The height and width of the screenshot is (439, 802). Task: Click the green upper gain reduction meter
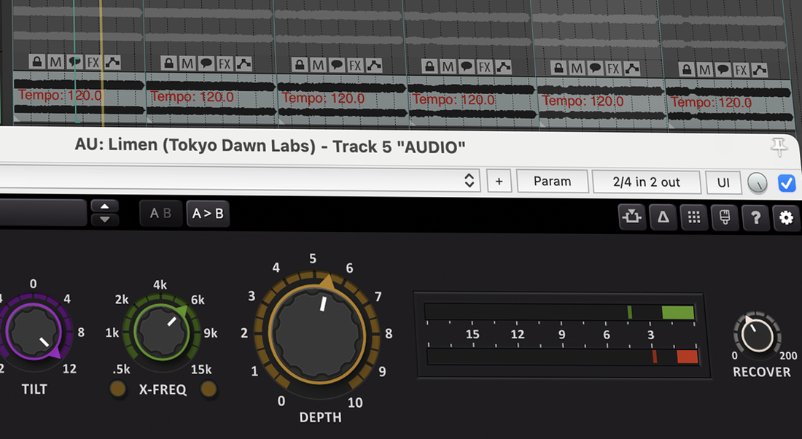[559, 312]
